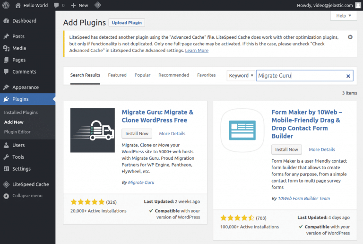Click the Tools wrench icon
Viewport: 363px width, 244px height.
[x=6, y=157]
